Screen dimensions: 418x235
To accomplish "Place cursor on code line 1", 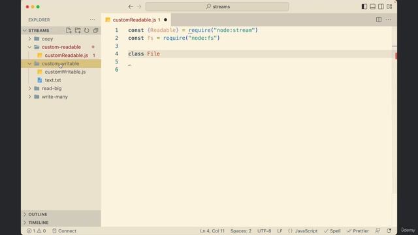I will pyautogui.click(x=193, y=30).
